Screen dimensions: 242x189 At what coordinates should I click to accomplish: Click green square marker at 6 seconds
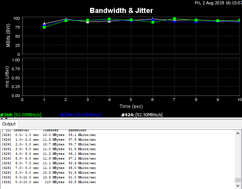coord(153,22)
